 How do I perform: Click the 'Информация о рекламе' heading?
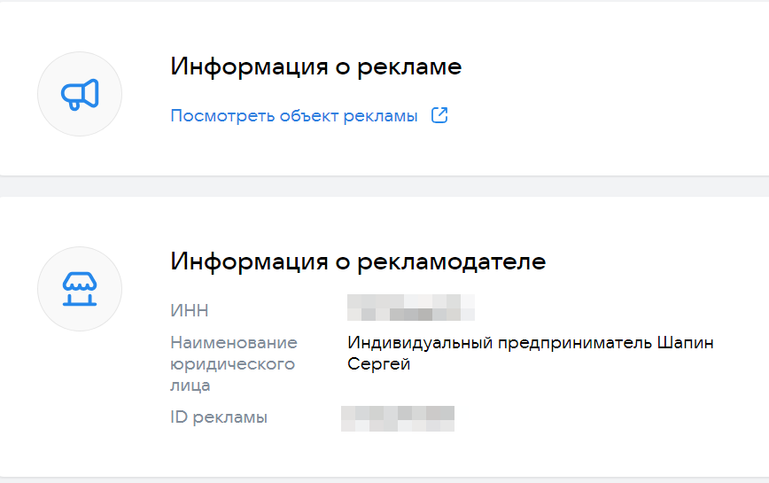tap(316, 67)
